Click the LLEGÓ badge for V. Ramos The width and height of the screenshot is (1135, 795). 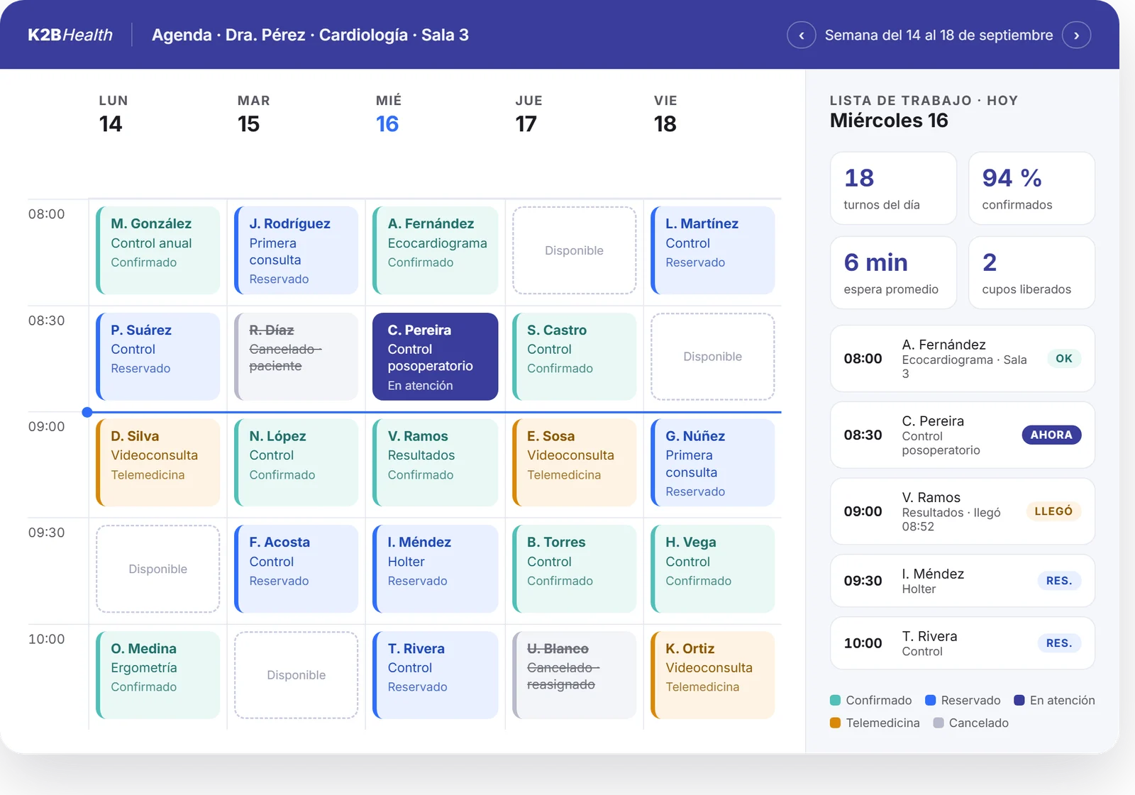pos(1053,511)
